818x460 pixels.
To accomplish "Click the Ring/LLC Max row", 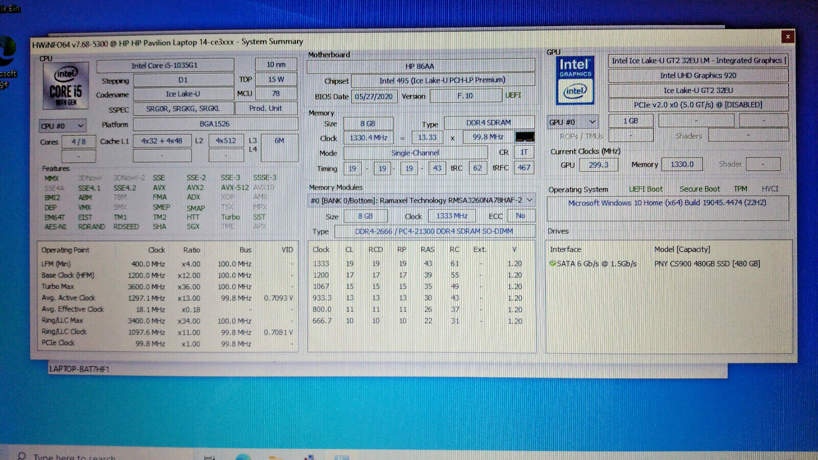I will (168, 320).
